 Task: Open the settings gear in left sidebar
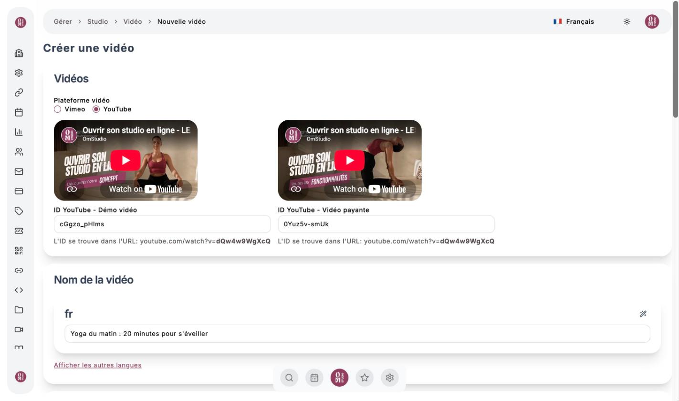[19, 73]
